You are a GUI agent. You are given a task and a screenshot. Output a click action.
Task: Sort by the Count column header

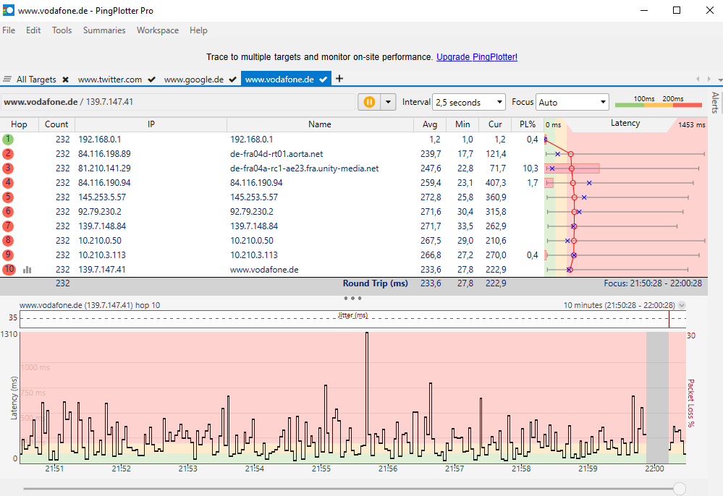[56, 124]
